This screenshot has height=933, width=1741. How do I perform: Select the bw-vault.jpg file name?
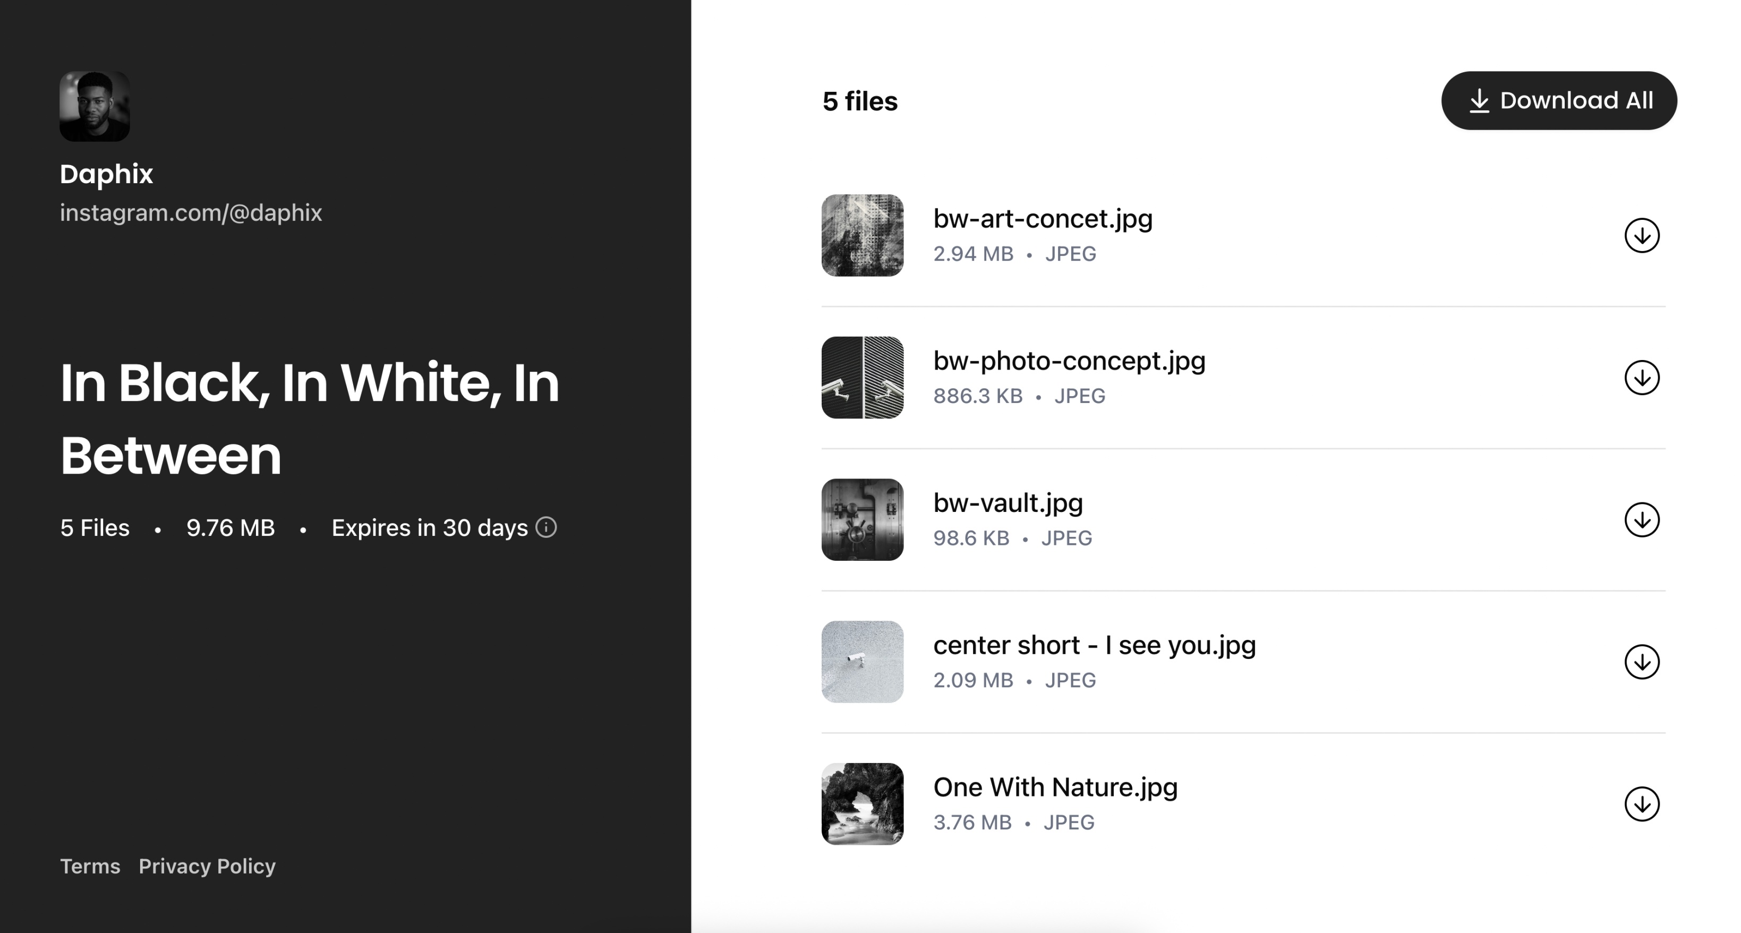tap(1008, 503)
